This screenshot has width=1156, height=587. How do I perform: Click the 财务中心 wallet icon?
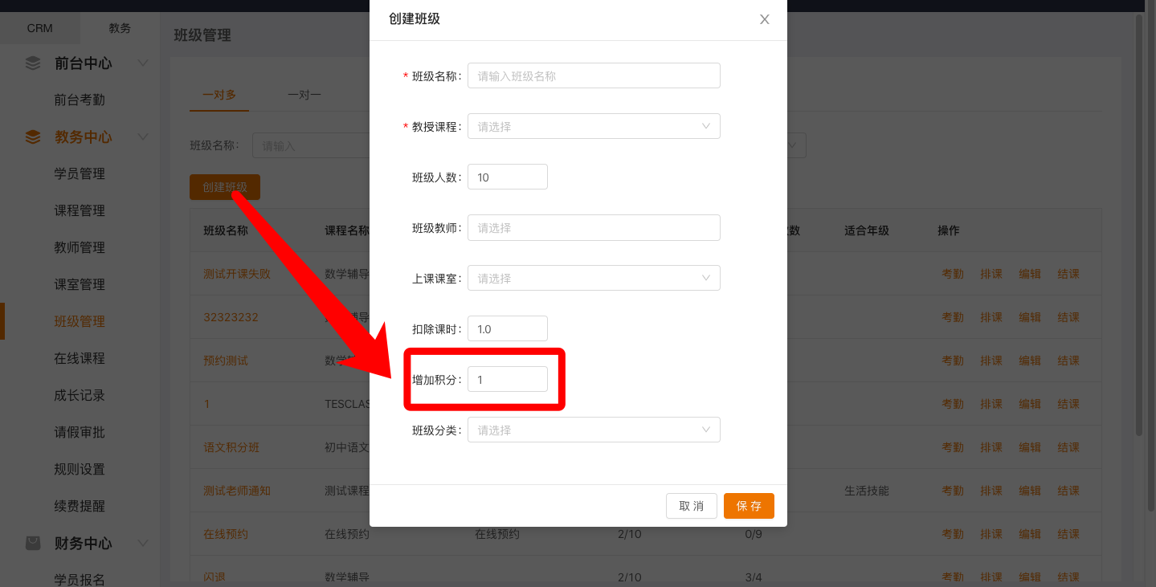point(33,544)
